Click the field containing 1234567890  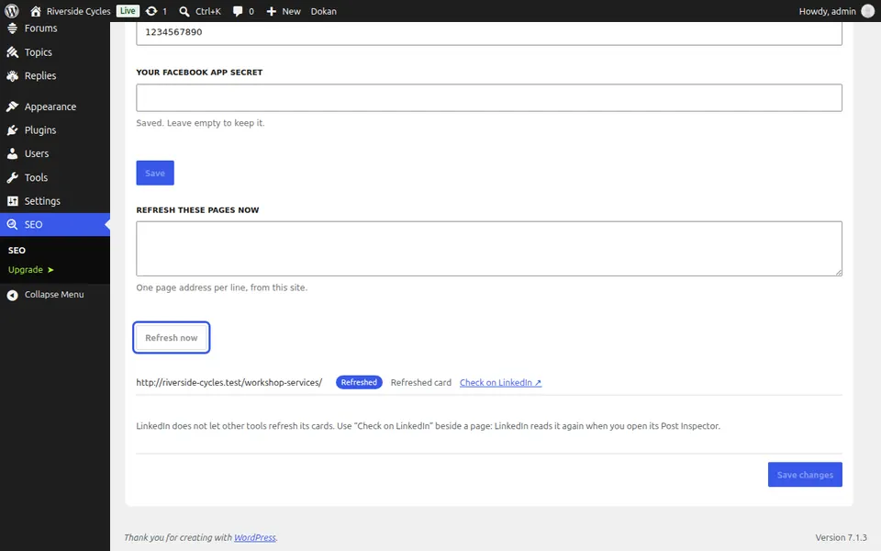489,33
